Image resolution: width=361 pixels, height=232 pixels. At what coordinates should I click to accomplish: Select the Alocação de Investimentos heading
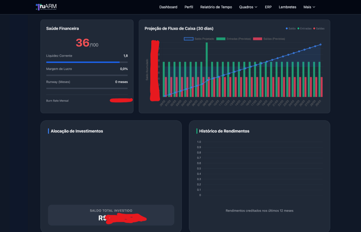tap(77, 131)
